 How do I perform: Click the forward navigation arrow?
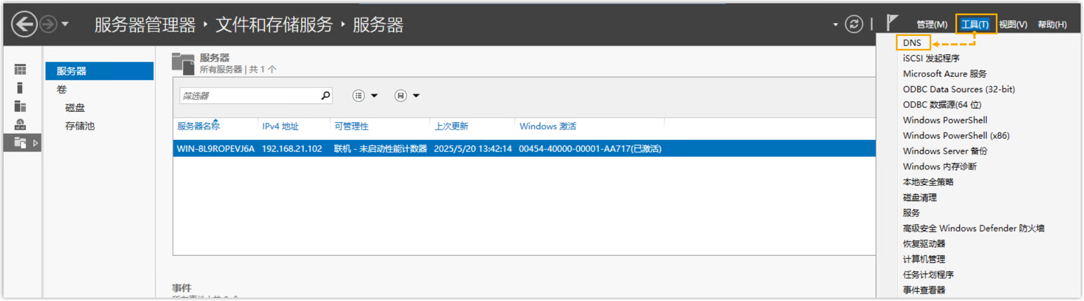coord(49,25)
